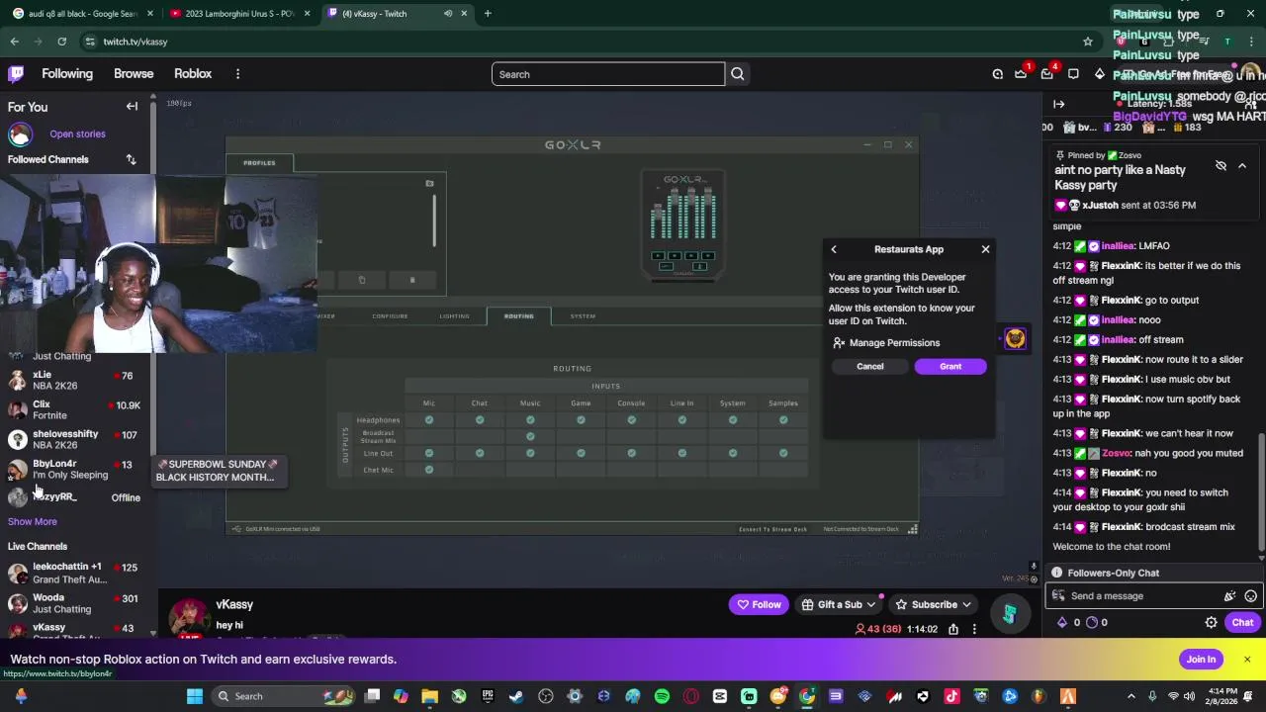Reload the twitch.tv page
This screenshot has width=1266, height=712.
61,42
